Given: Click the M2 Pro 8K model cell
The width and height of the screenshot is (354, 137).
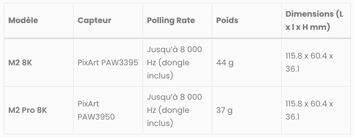Looking at the screenshot, I should tap(39, 110).
